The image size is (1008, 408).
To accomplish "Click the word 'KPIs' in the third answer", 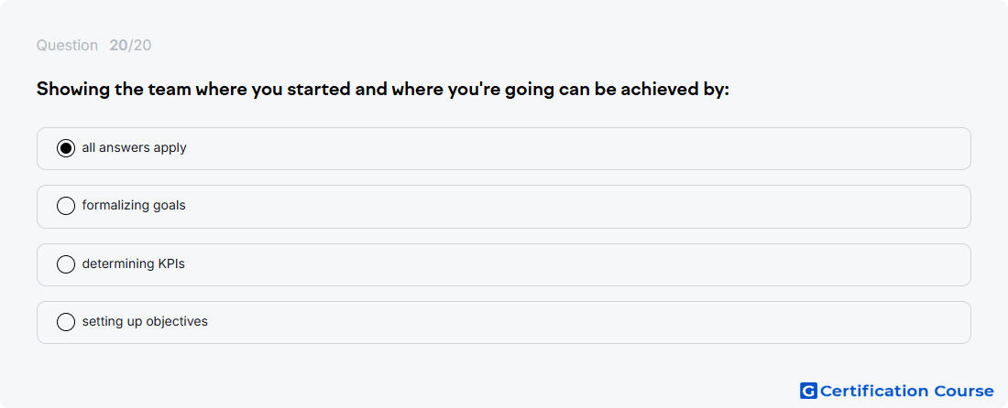I will [171, 263].
